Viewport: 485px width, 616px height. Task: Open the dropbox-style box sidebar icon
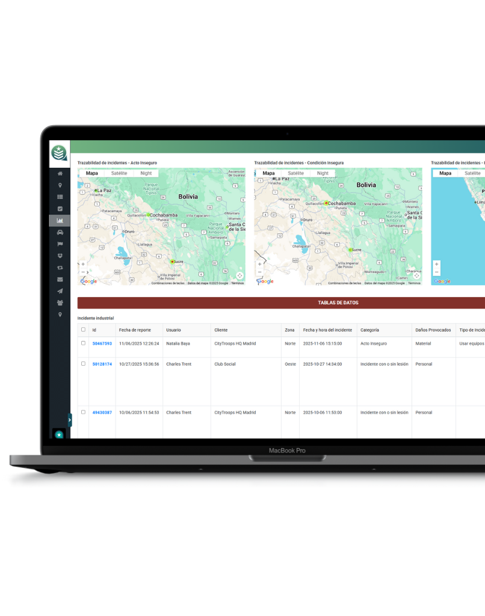click(x=60, y=256)
